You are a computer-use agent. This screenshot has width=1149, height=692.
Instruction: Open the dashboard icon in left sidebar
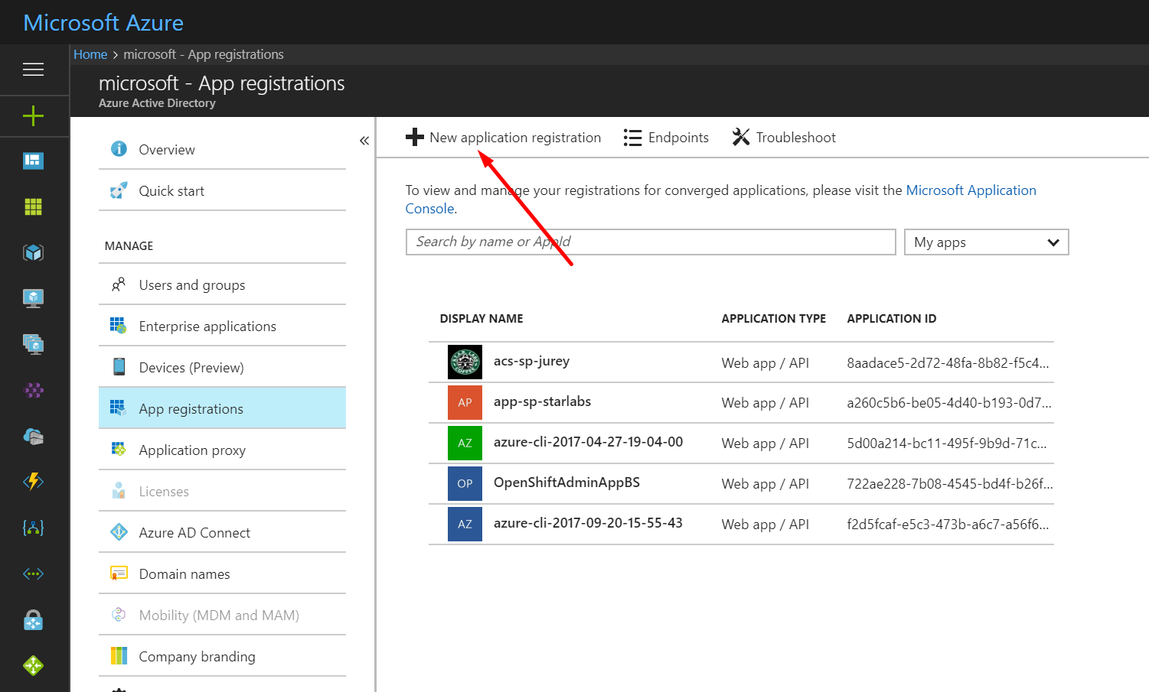click(x=33, y=161)
